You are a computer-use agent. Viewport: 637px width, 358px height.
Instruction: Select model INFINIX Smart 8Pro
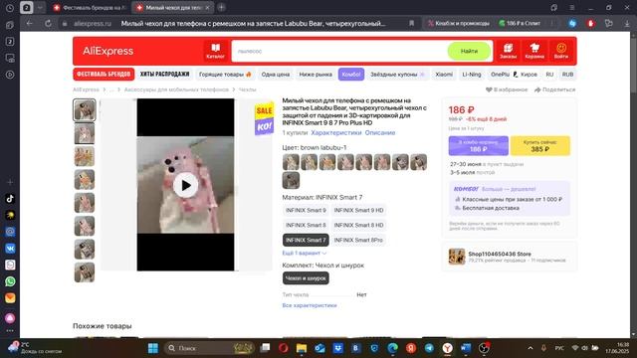point(358,241)
